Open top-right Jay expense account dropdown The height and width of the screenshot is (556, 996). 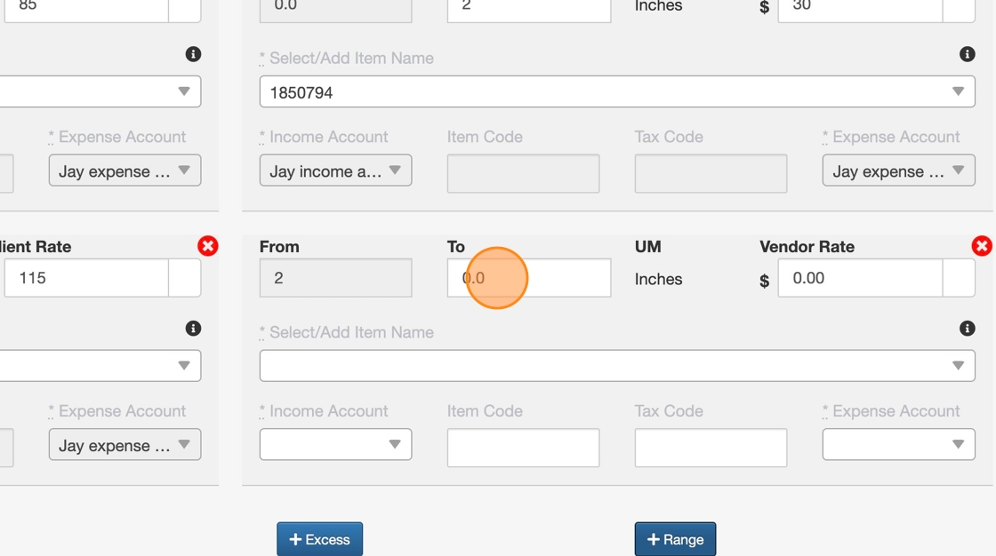pyautogui.click(x=898, y=171)
